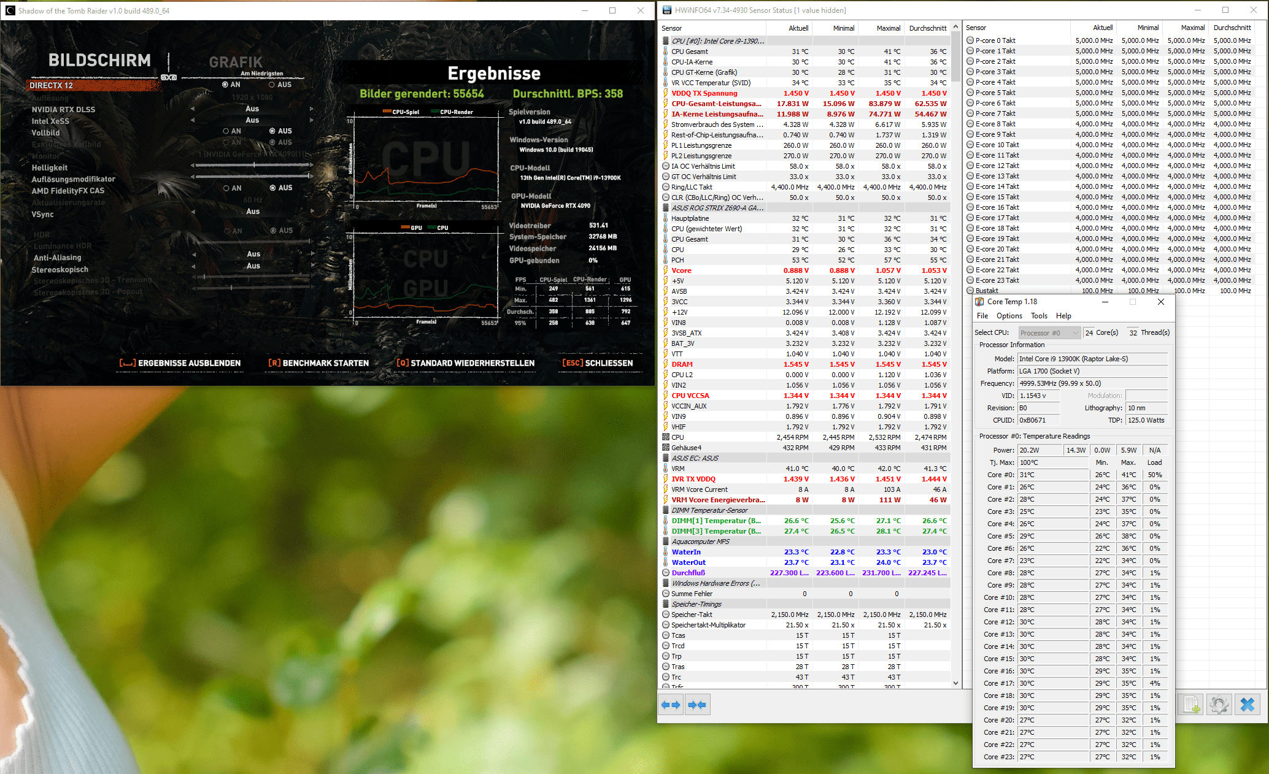Select AUS radio for DirectX 12
Screen dimensions: 1269x774
point(272,85)
